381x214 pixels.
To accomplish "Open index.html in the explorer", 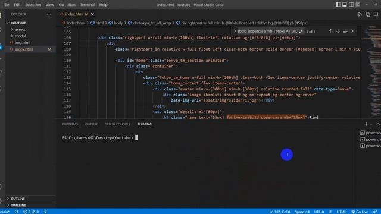I will (30, 49).
